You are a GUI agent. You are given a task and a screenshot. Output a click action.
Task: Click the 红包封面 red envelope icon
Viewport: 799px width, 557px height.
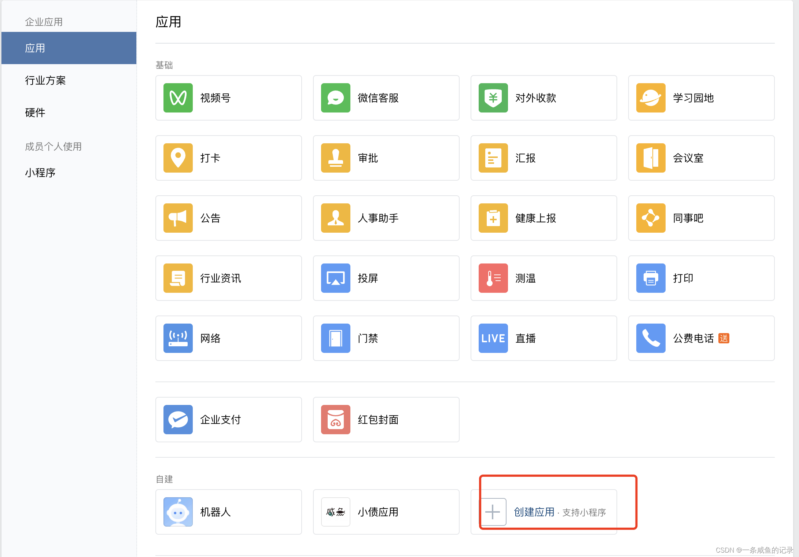coord(336,420)
